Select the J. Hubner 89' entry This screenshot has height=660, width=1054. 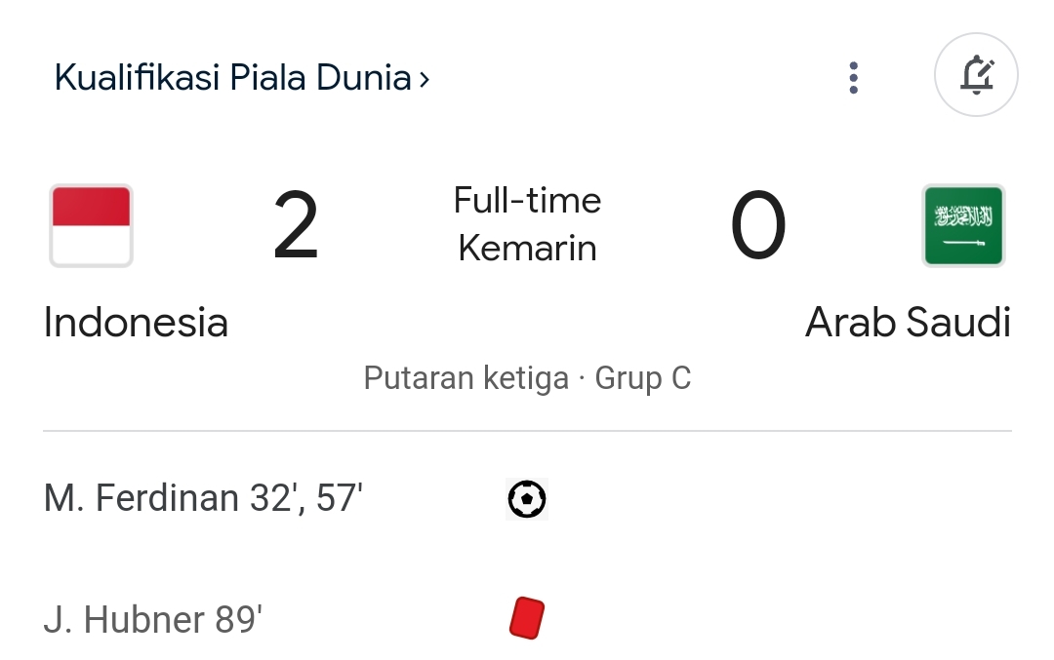pos(152,619)
